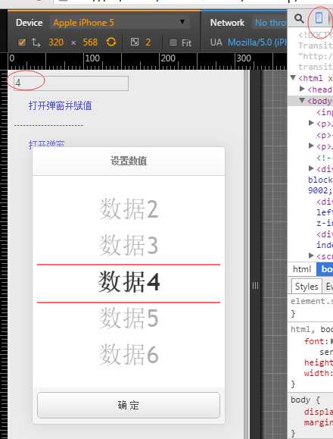This screenshot has height=439, width=333.
Task: Expand the head node
Action: coord(302,89)
